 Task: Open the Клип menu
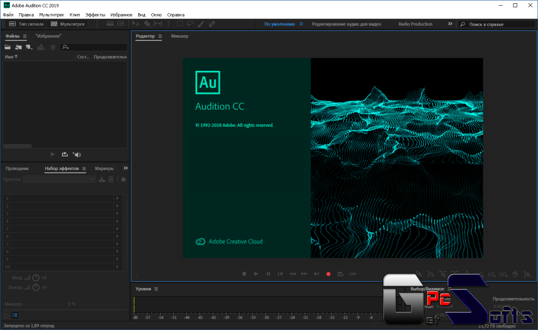click(x=75, y=15)
